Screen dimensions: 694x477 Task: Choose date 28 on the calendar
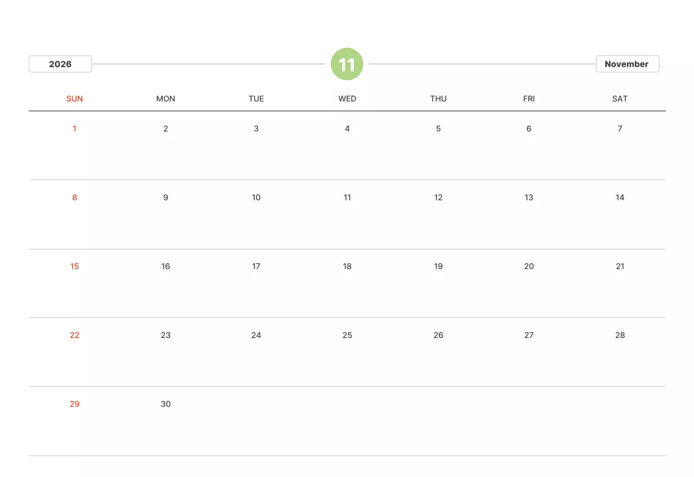(620, 335)
